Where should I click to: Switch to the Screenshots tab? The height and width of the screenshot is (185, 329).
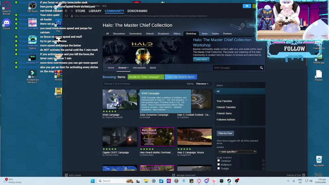tap(135, 34)
